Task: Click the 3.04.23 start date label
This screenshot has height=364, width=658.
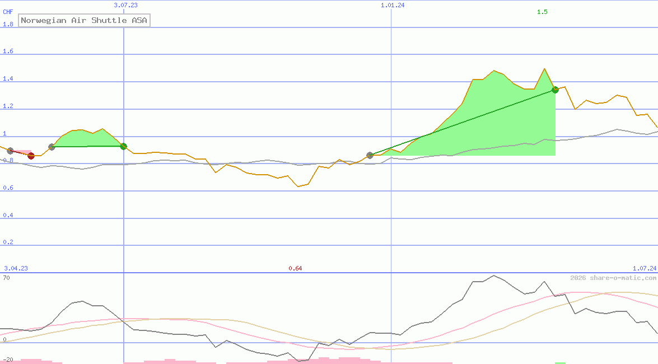Action: tap(16, 269)
